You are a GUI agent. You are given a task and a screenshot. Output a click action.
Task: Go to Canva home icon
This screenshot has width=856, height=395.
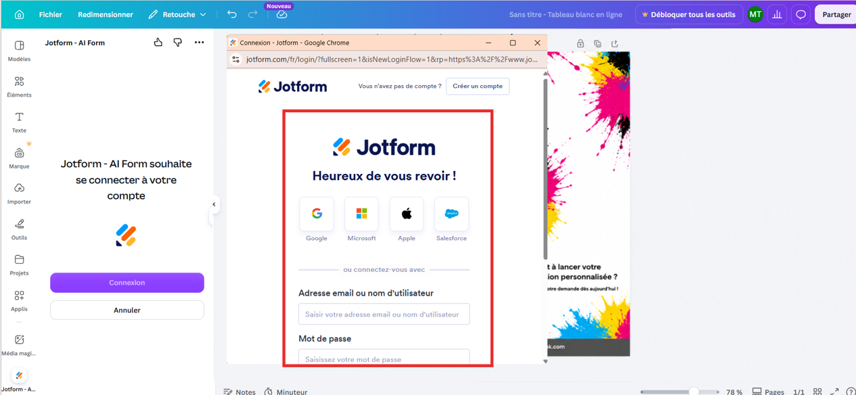coord(19,14)
